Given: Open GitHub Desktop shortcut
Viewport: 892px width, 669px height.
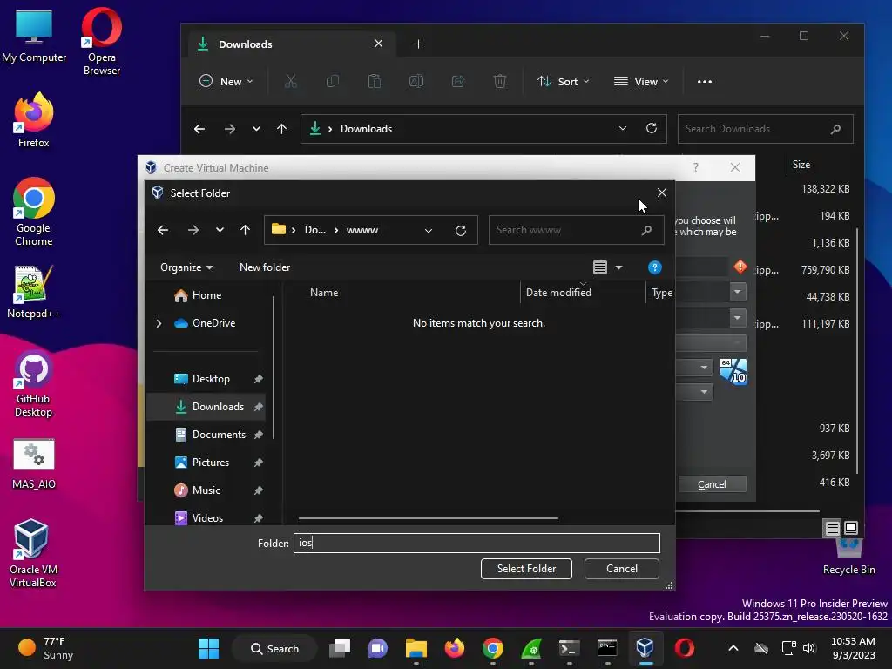Looking at the screenshot, I should (34, 384).
